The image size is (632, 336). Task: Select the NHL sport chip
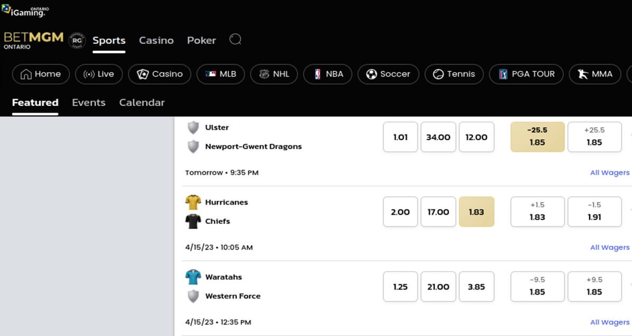[x=274, y=74]
